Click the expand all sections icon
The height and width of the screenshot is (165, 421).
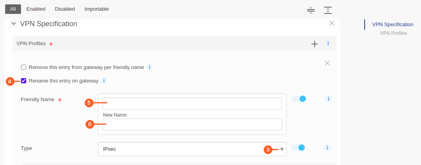click(x=328, y=10)
